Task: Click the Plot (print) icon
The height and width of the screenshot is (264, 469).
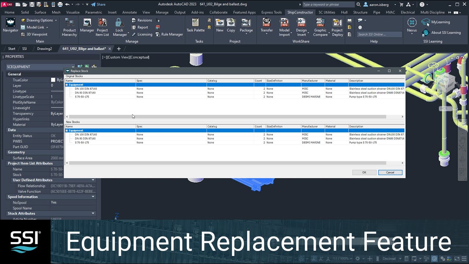Action: (60, 4)
